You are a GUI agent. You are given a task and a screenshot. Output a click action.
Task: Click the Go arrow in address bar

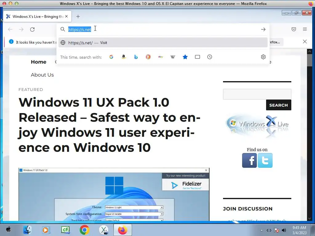[263, 29]
